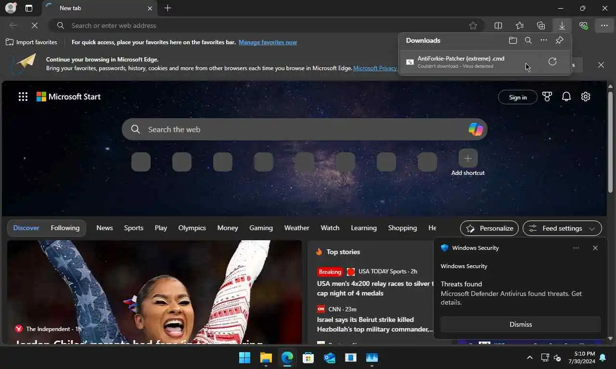Open the Watch category
This screenshot has width=616, height=369.
(x=330, y=228)
